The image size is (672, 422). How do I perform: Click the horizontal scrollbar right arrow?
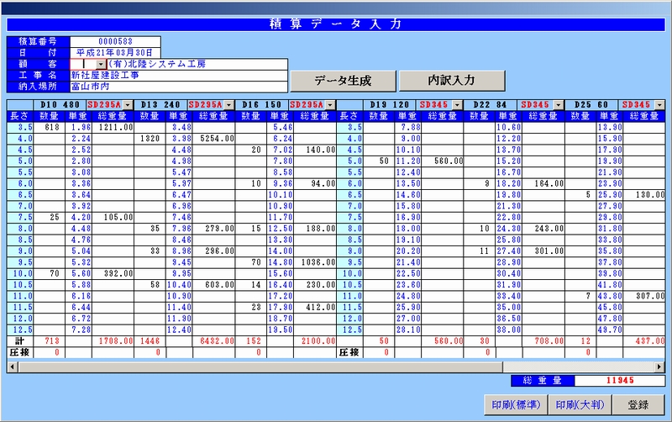click(x=658, y=368)
